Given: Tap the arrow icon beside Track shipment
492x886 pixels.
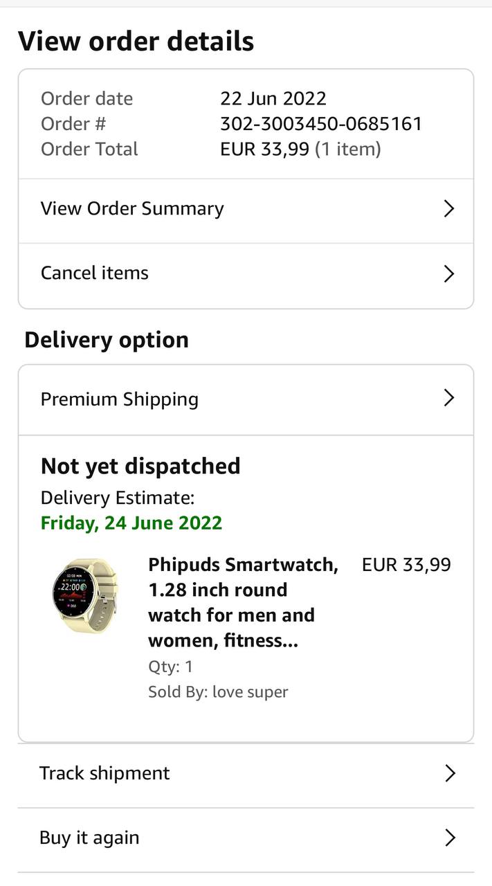Looking at the screenshot, I should pyautogui.click(x=450, y=773).
